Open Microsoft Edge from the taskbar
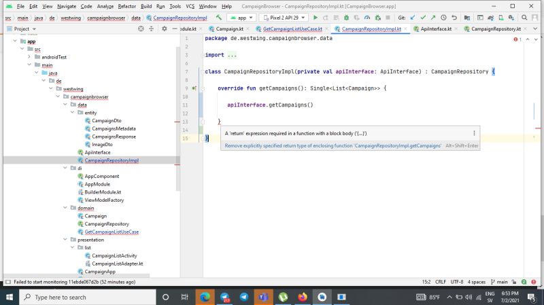The height and width of the screenshot is (305, 544). (205, 297)
